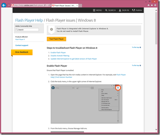This screenshot has width=160, height=135.
Task: Click the helpx.adobe.com address bar URL
Action: pyautogui.click(x=28, y=6)
